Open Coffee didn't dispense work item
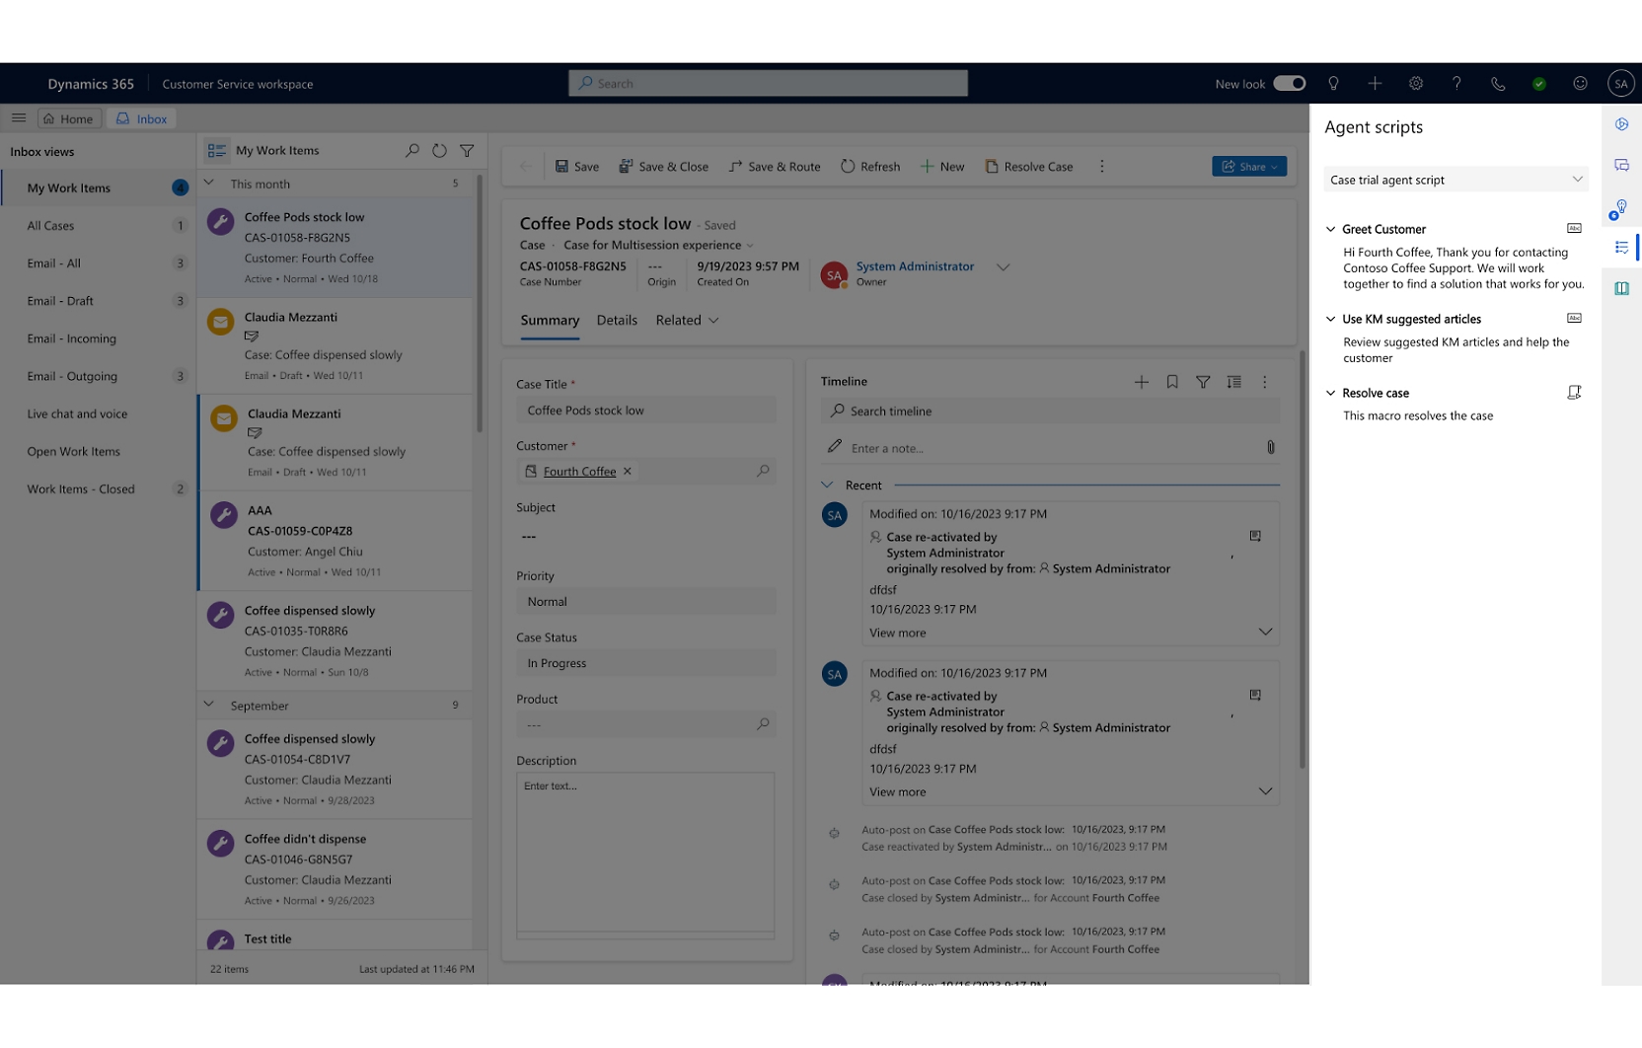Screen dimensions: 1642x1048 336,869
